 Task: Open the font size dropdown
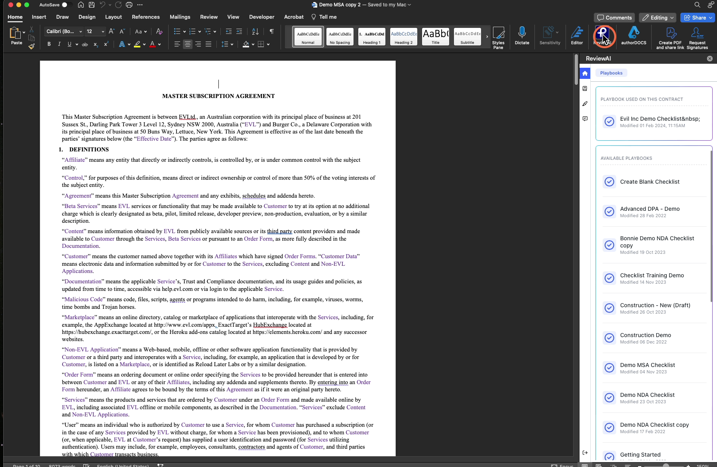pos(103,31)
